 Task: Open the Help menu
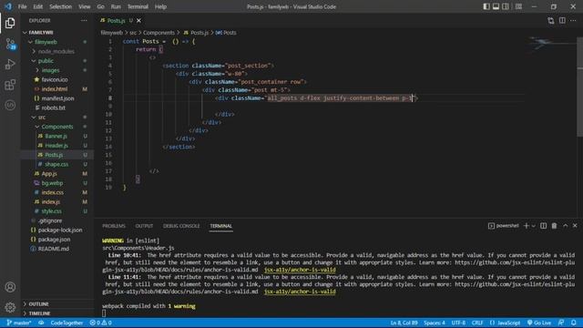[160, 6]
